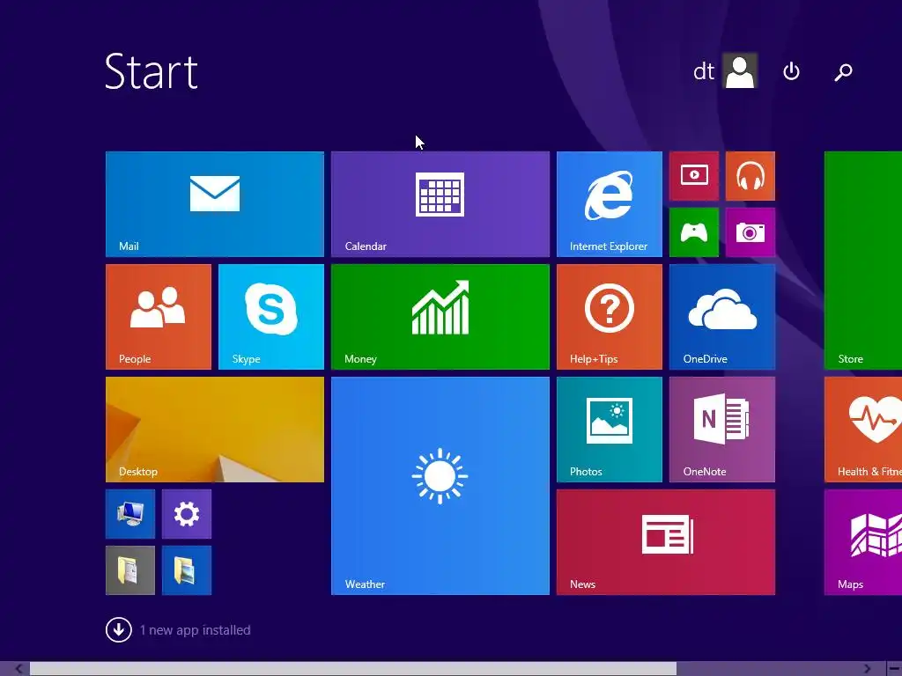Image resolution: width=902 pixels, height=676 pixels.
Task: Open the Weather tile
Action: (440, 486)
